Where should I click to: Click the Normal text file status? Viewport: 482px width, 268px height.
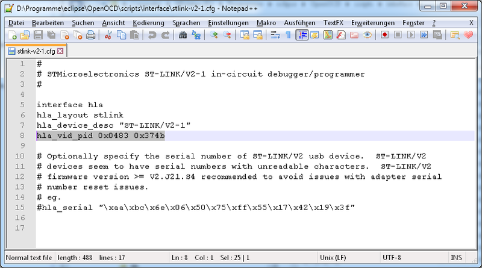pos(29,258)
